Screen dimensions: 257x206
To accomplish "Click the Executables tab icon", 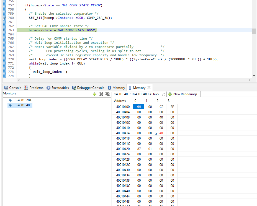I will pyautogui.click(x=48, y=88).
